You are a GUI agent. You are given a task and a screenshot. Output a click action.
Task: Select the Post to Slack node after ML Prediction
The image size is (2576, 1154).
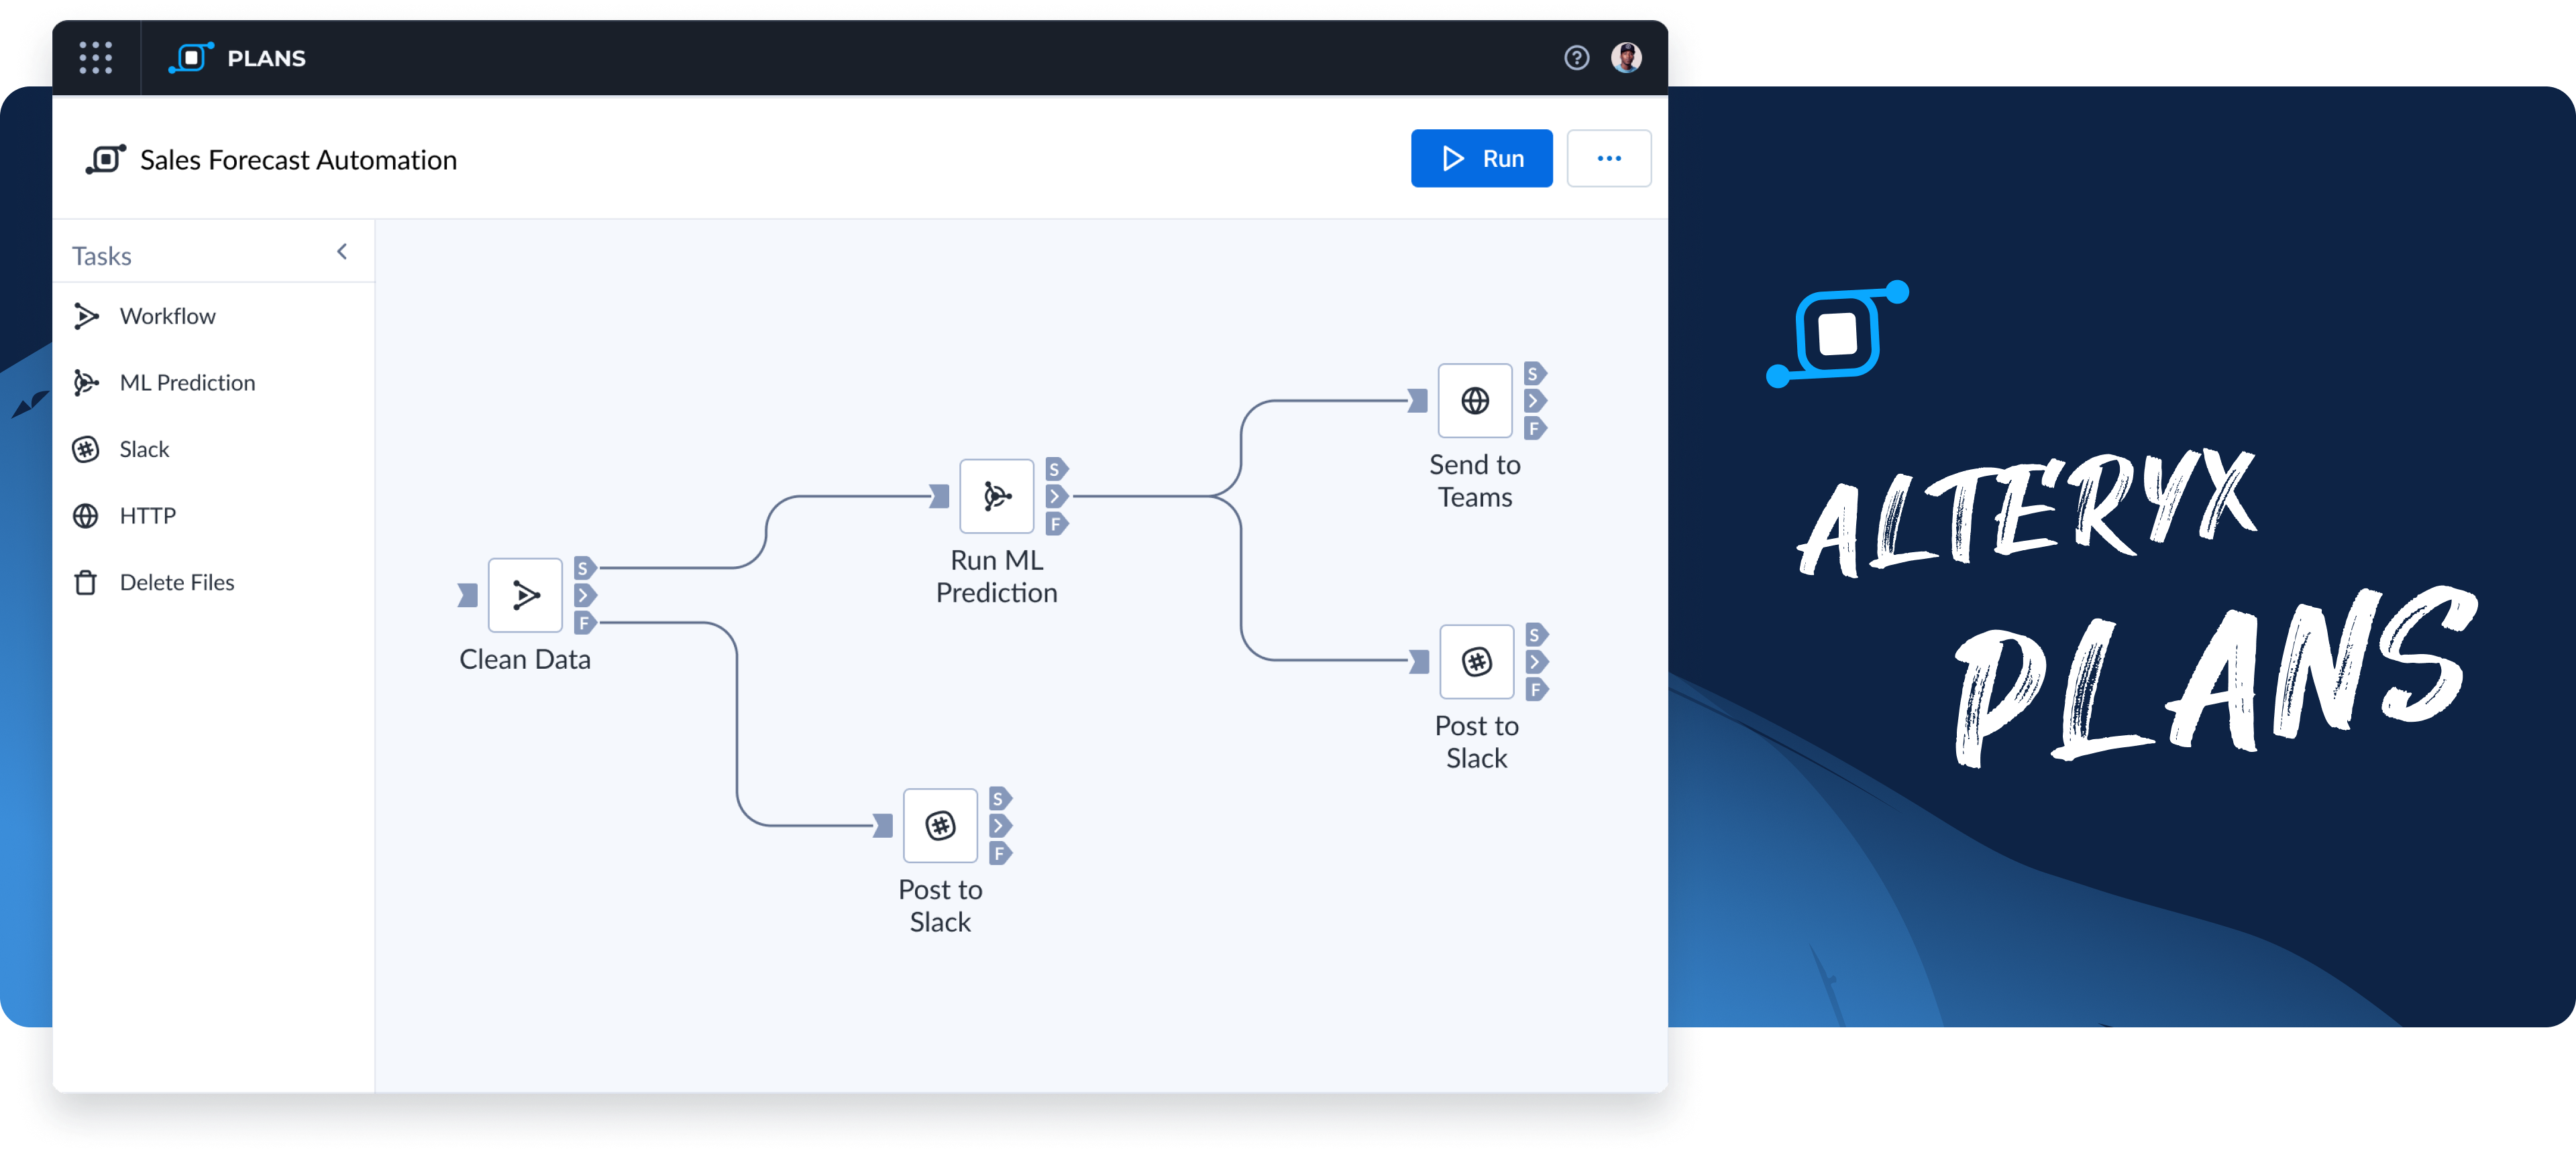(x=1476, y=661)
